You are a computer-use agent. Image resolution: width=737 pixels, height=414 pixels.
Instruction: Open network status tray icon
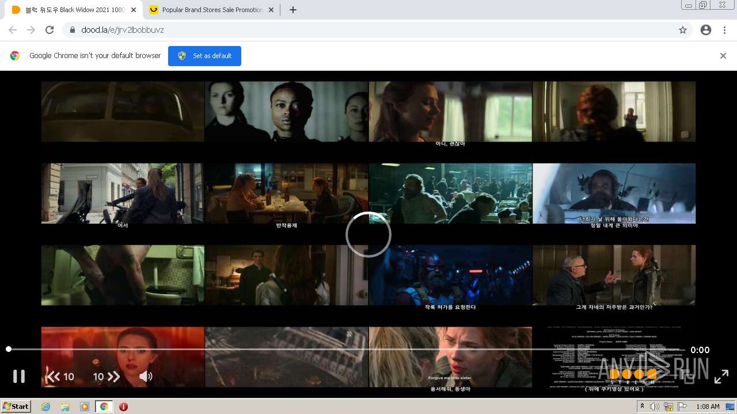(668, 407)
